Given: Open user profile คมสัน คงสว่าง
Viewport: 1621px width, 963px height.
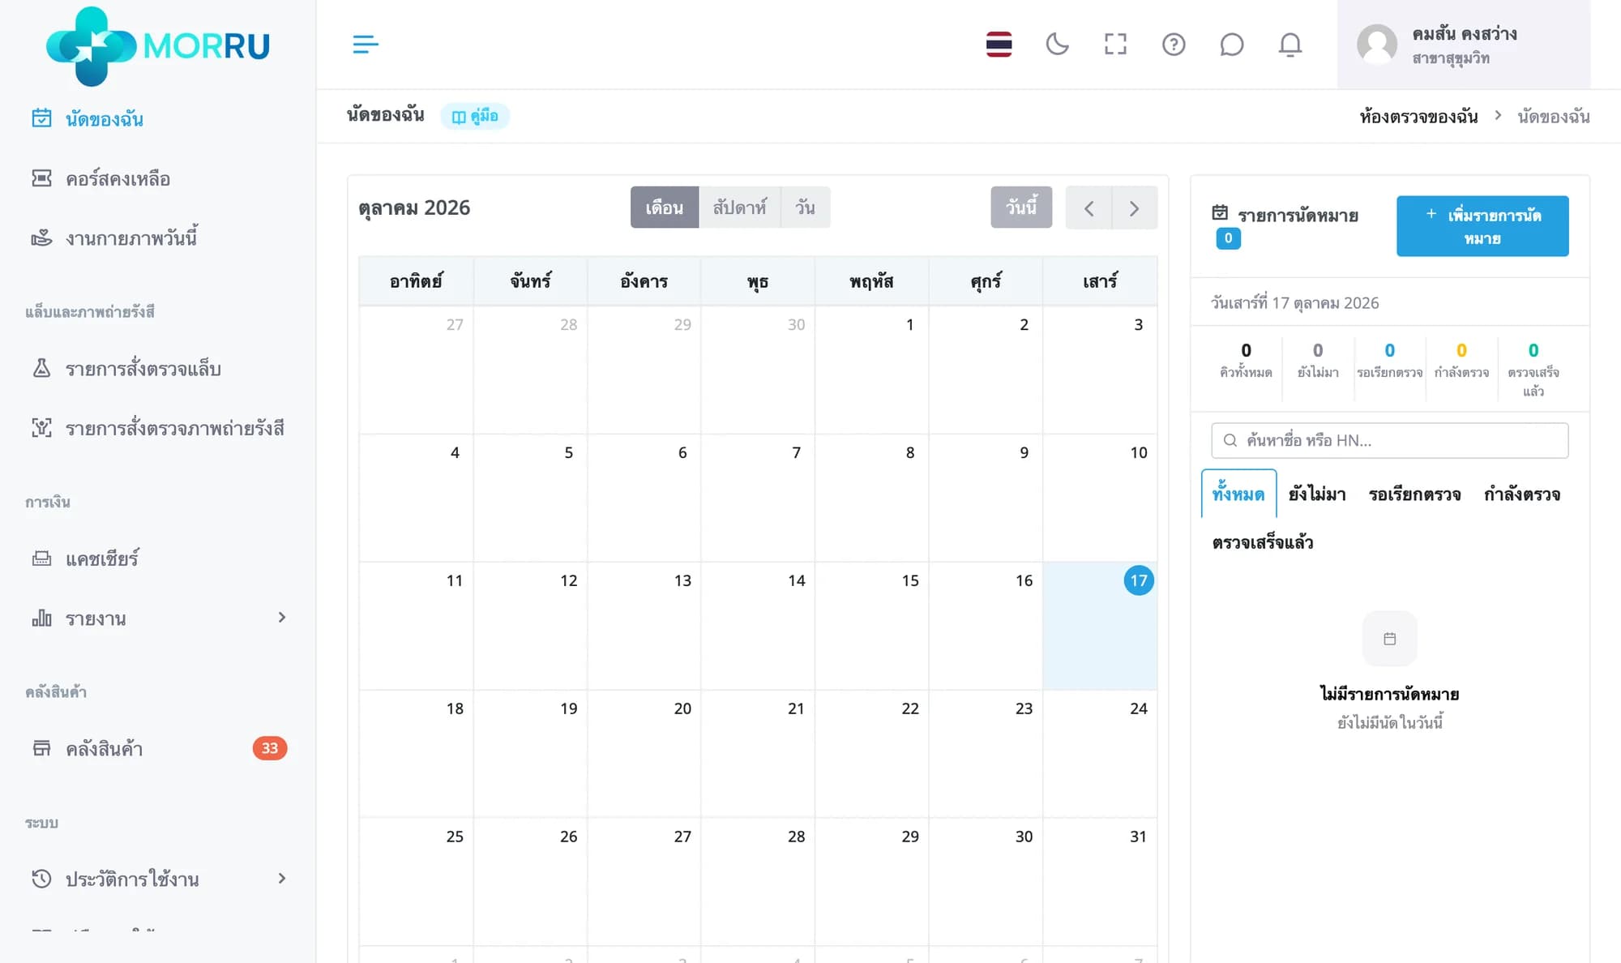Looking at the screenshot, I should [x=1464, y=45].
